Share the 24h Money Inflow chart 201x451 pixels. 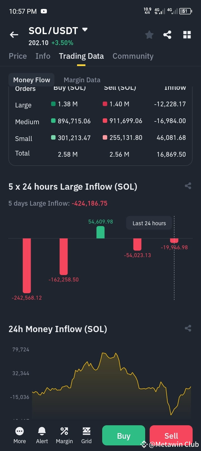click(188, 328)
